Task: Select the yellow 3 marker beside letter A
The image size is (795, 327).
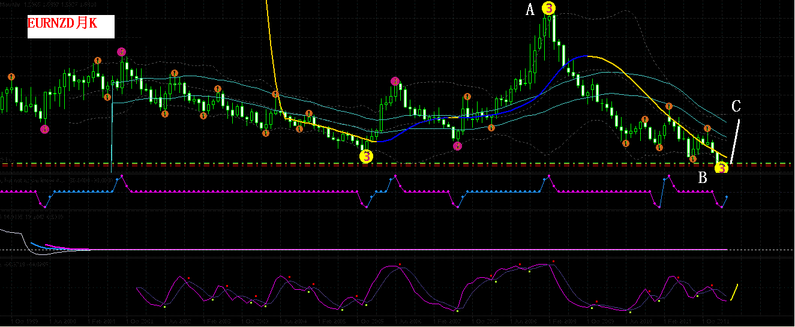Action: [548, 8]
